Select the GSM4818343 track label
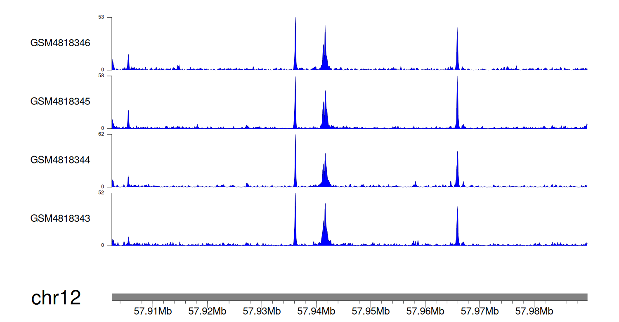Screen dimensions: 619x322 click(x=60, y=218)
